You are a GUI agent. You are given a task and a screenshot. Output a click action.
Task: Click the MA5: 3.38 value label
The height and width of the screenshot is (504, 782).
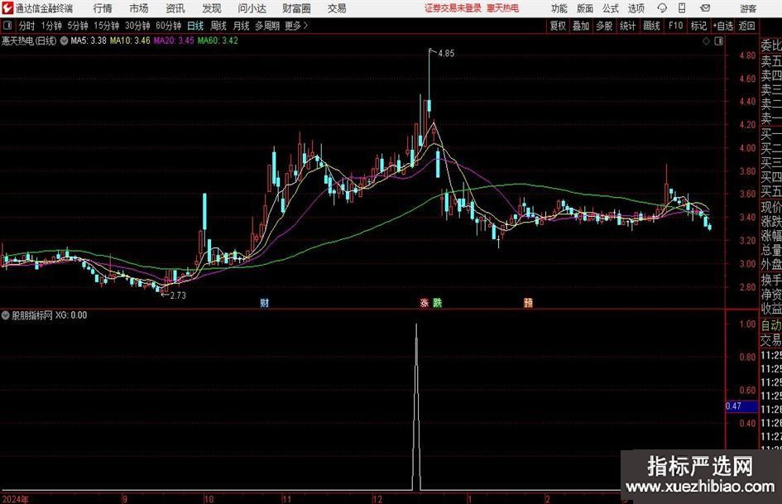89,41
